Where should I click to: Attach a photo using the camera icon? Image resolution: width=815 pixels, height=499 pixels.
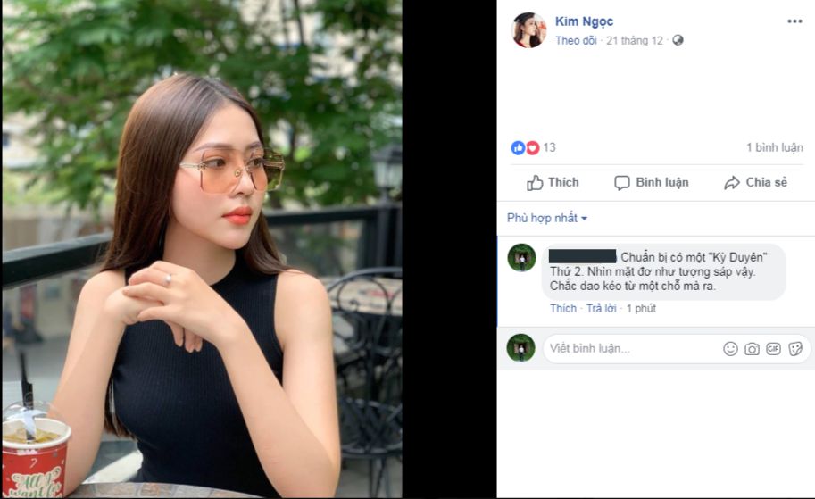click(752, 349)
